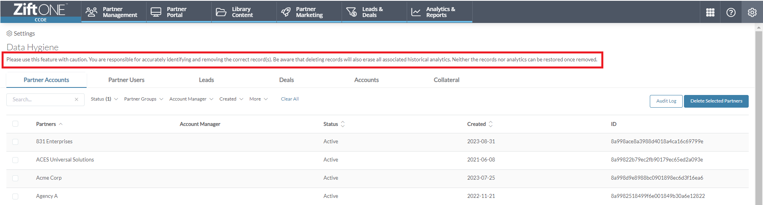
Task: Click the 2023-07-25 created date
Action: (481, 178)
